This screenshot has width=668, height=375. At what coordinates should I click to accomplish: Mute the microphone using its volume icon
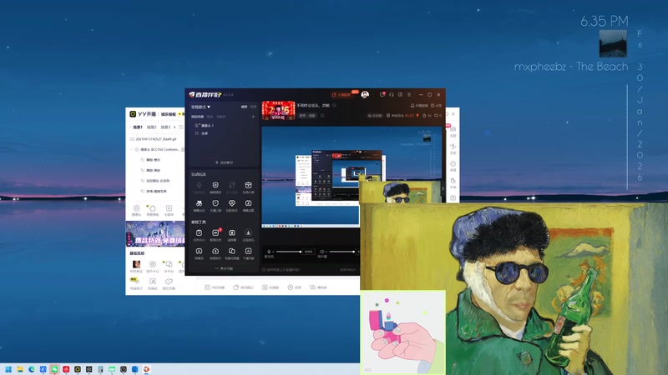pyautogui.click(x=269, y=252)
